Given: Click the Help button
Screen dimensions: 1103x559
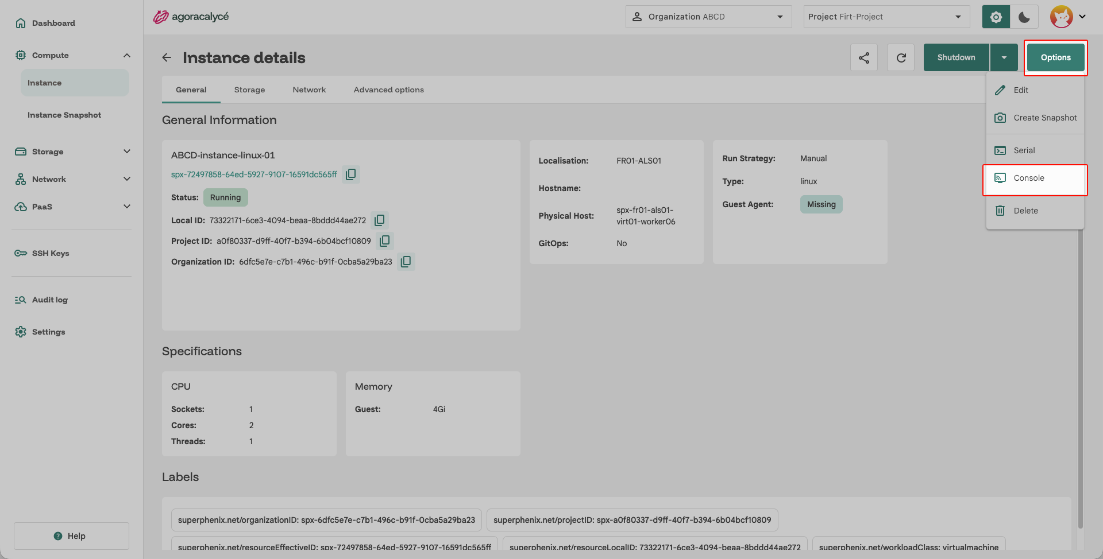Looking at the screenshot, I should 71,536.
